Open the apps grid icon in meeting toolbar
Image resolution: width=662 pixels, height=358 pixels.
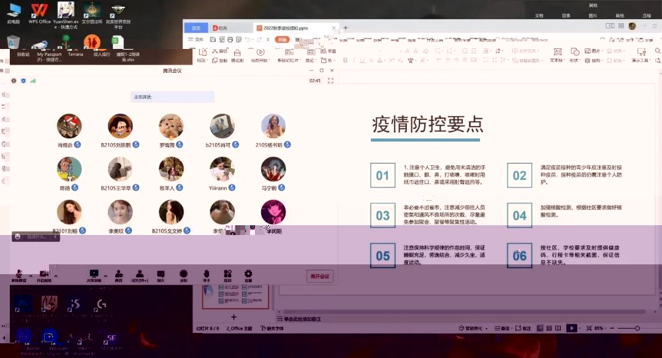point(227,275)
